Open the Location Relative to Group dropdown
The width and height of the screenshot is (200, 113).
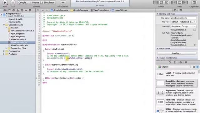click(183, 26)
